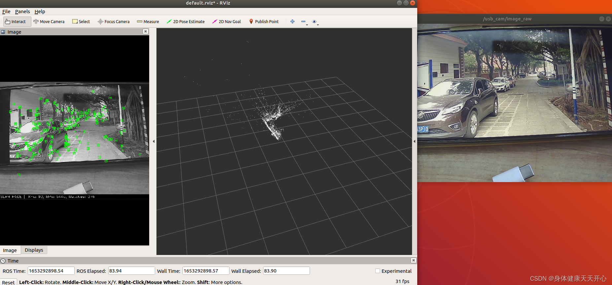Click the Wall Elapsed field

click(x=286, y=271)
